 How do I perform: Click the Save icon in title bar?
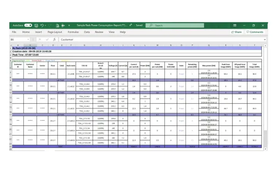point(36,25)
